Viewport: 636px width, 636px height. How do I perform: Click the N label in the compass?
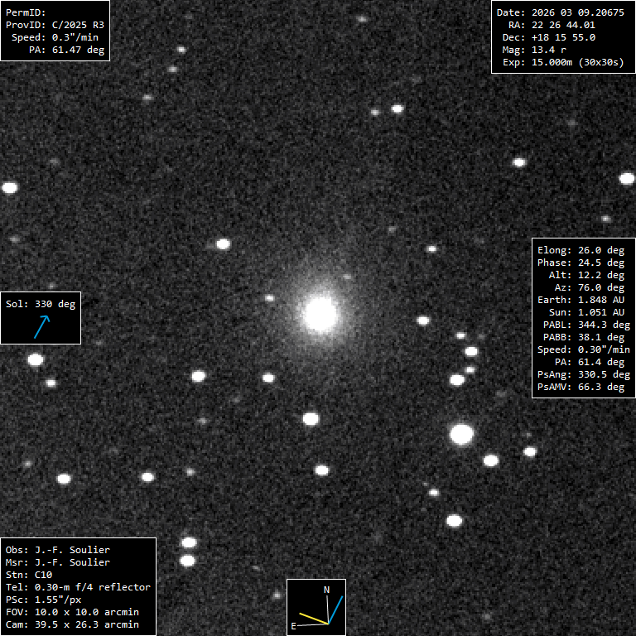pyautogui.click(x=326, y=590)
